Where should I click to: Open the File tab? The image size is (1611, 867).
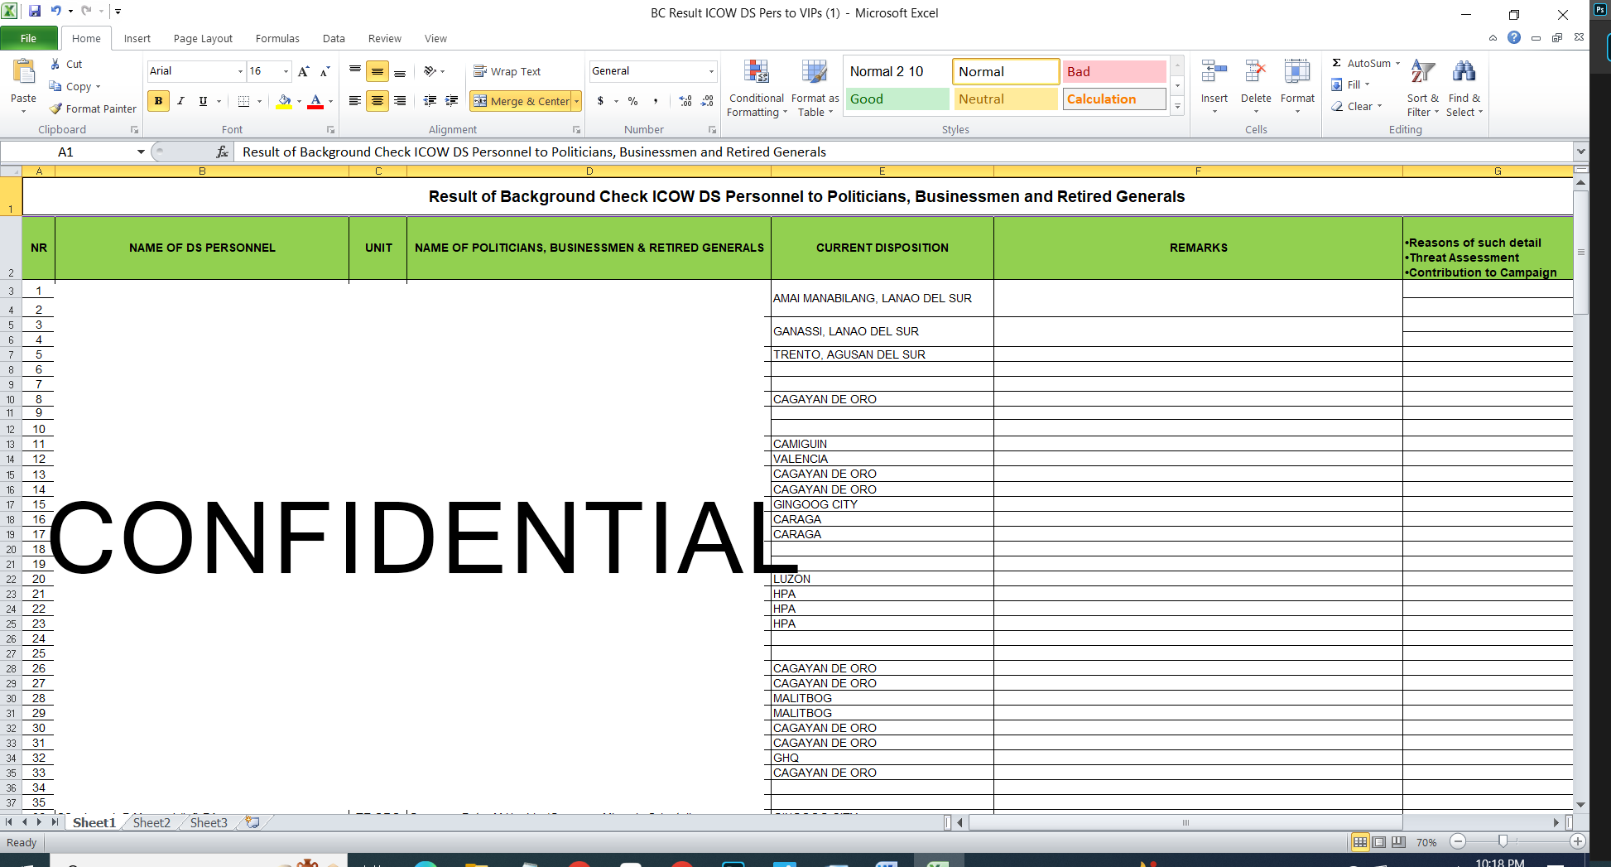(x=29, y=38)
